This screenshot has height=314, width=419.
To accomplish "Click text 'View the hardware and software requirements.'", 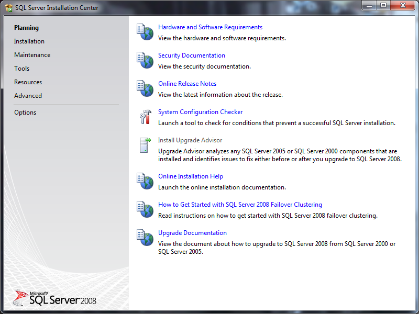I will pos(222,38).
